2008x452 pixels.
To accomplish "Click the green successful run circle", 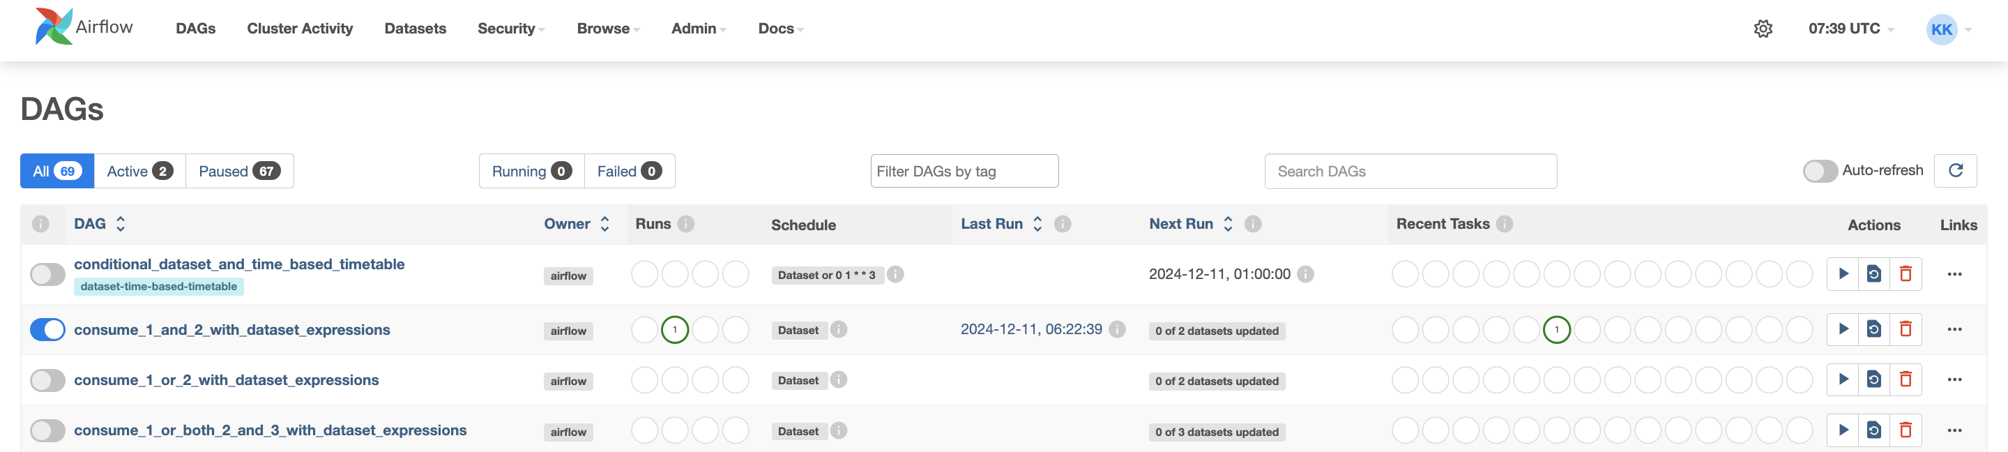I will pos(674,330).
